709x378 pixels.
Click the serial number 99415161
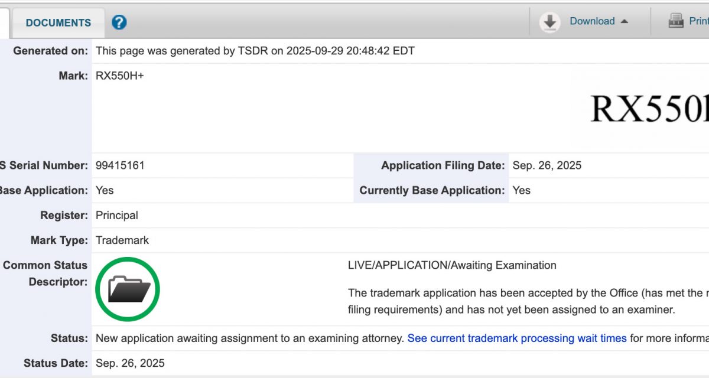click(120, 165)
